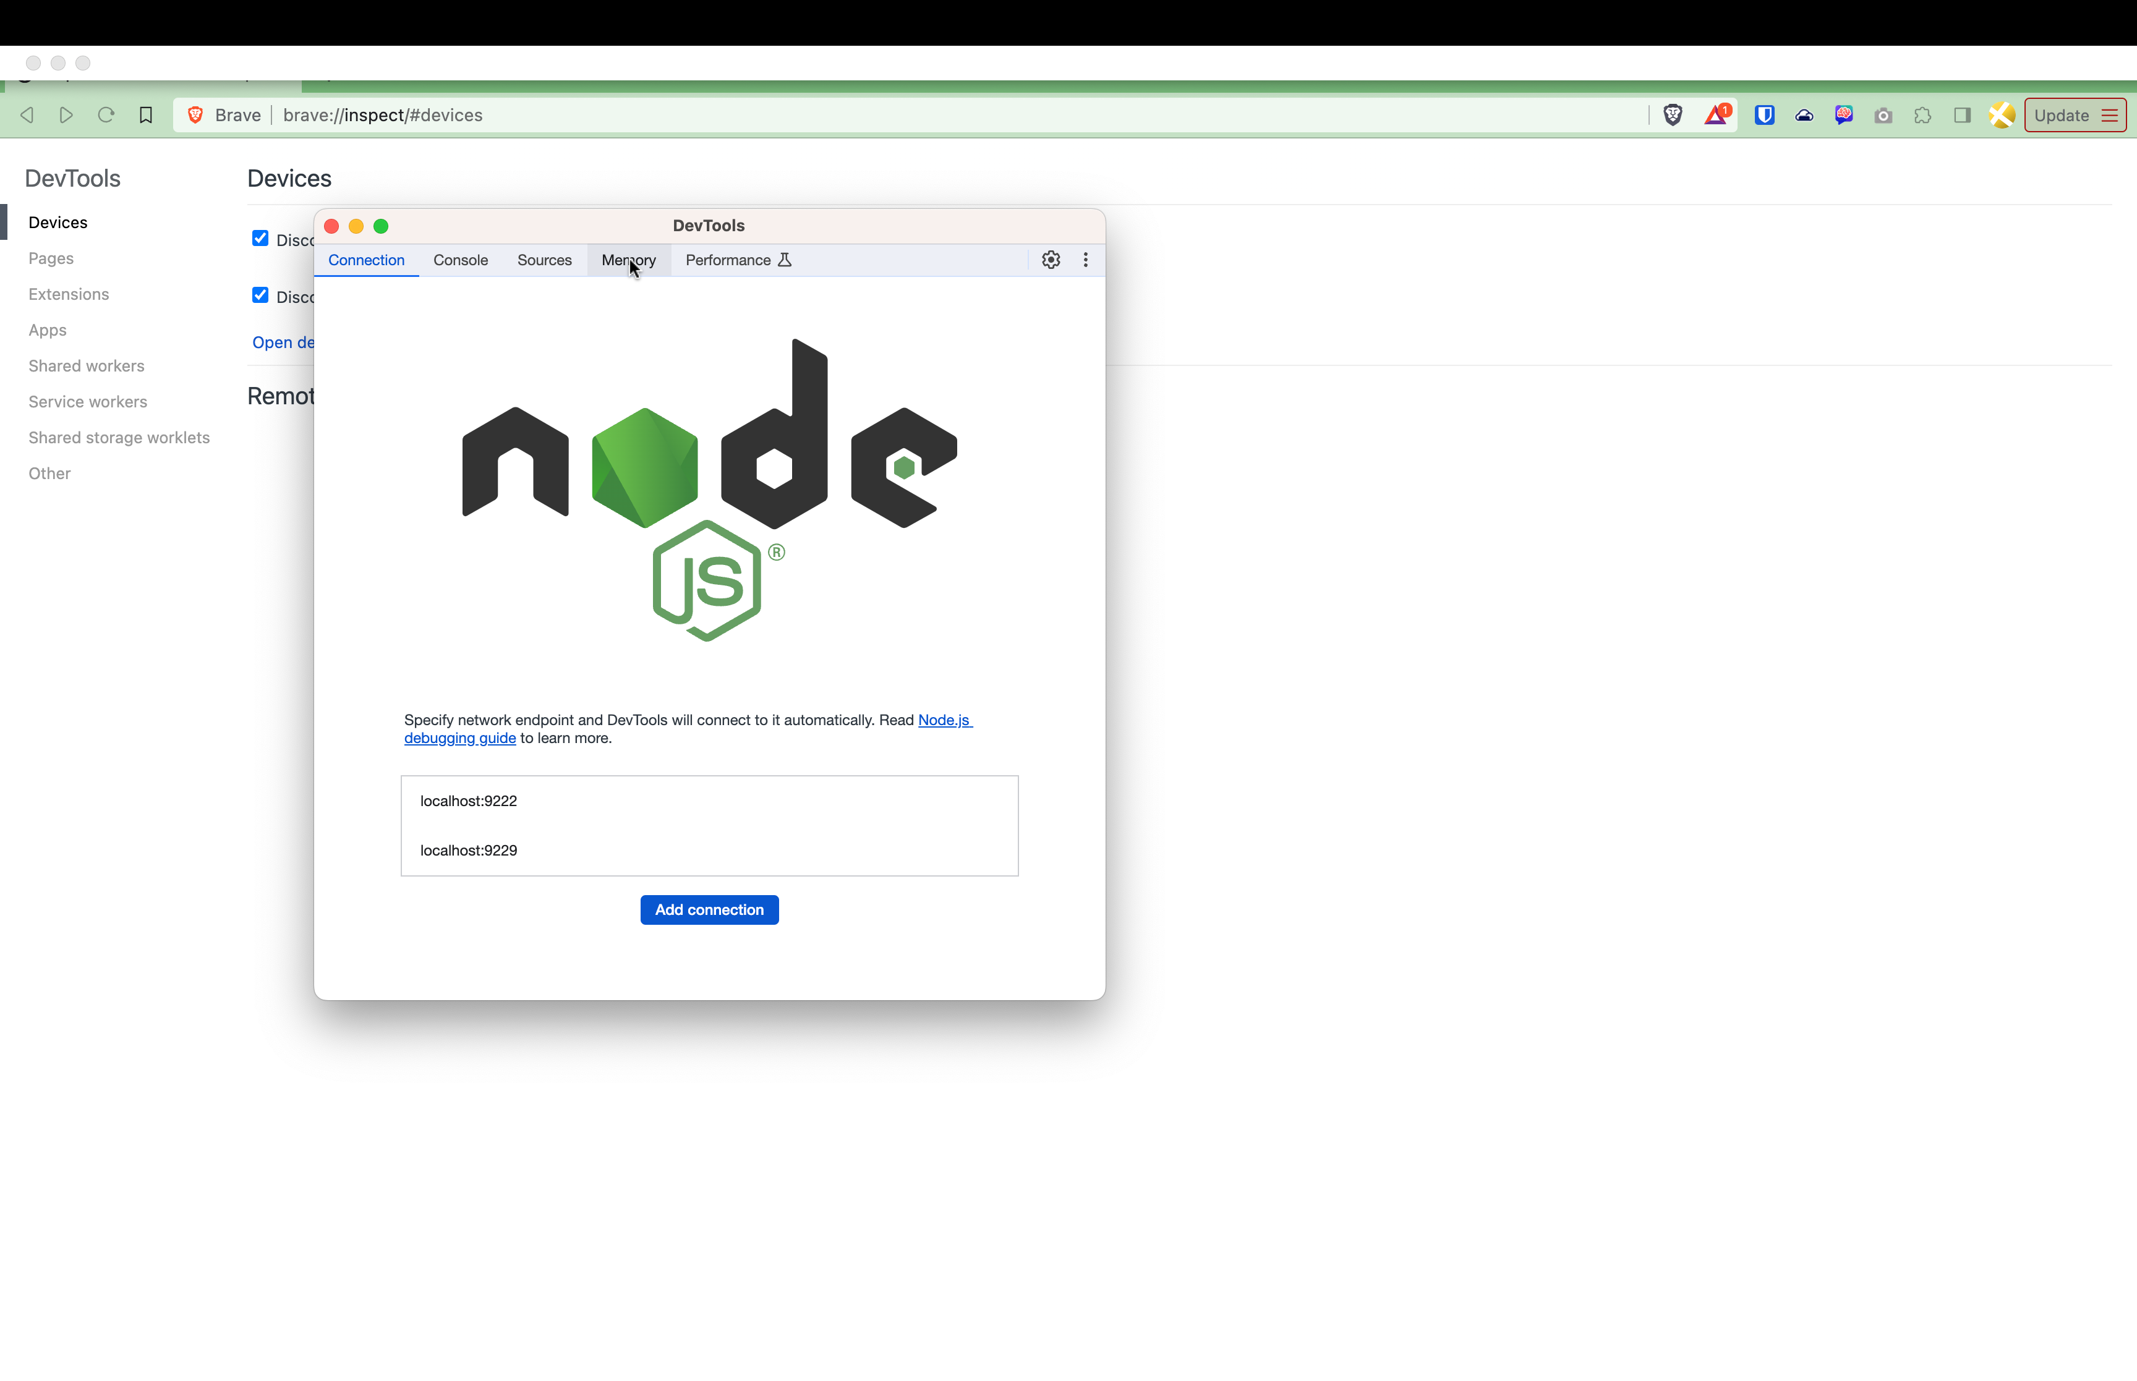Go back with browser back arrow
Viewport: 2137px width, 1381px height.
(x=27, y=115)
